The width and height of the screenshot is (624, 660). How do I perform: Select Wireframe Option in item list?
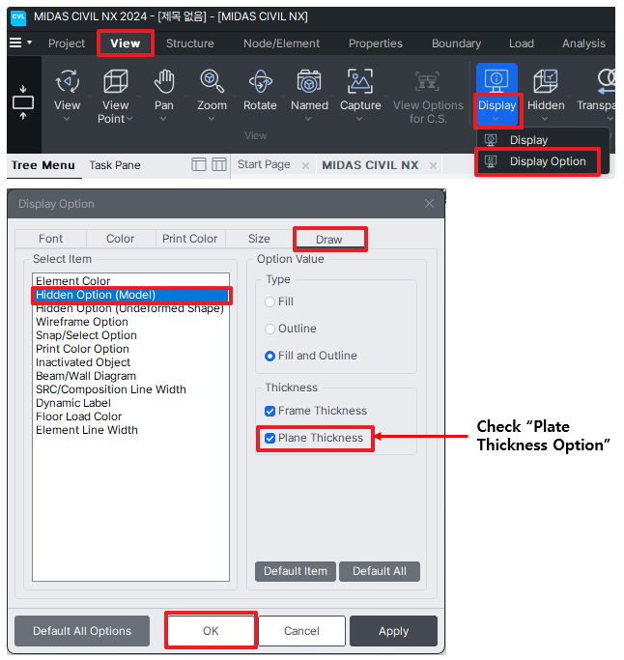(130, 322)
